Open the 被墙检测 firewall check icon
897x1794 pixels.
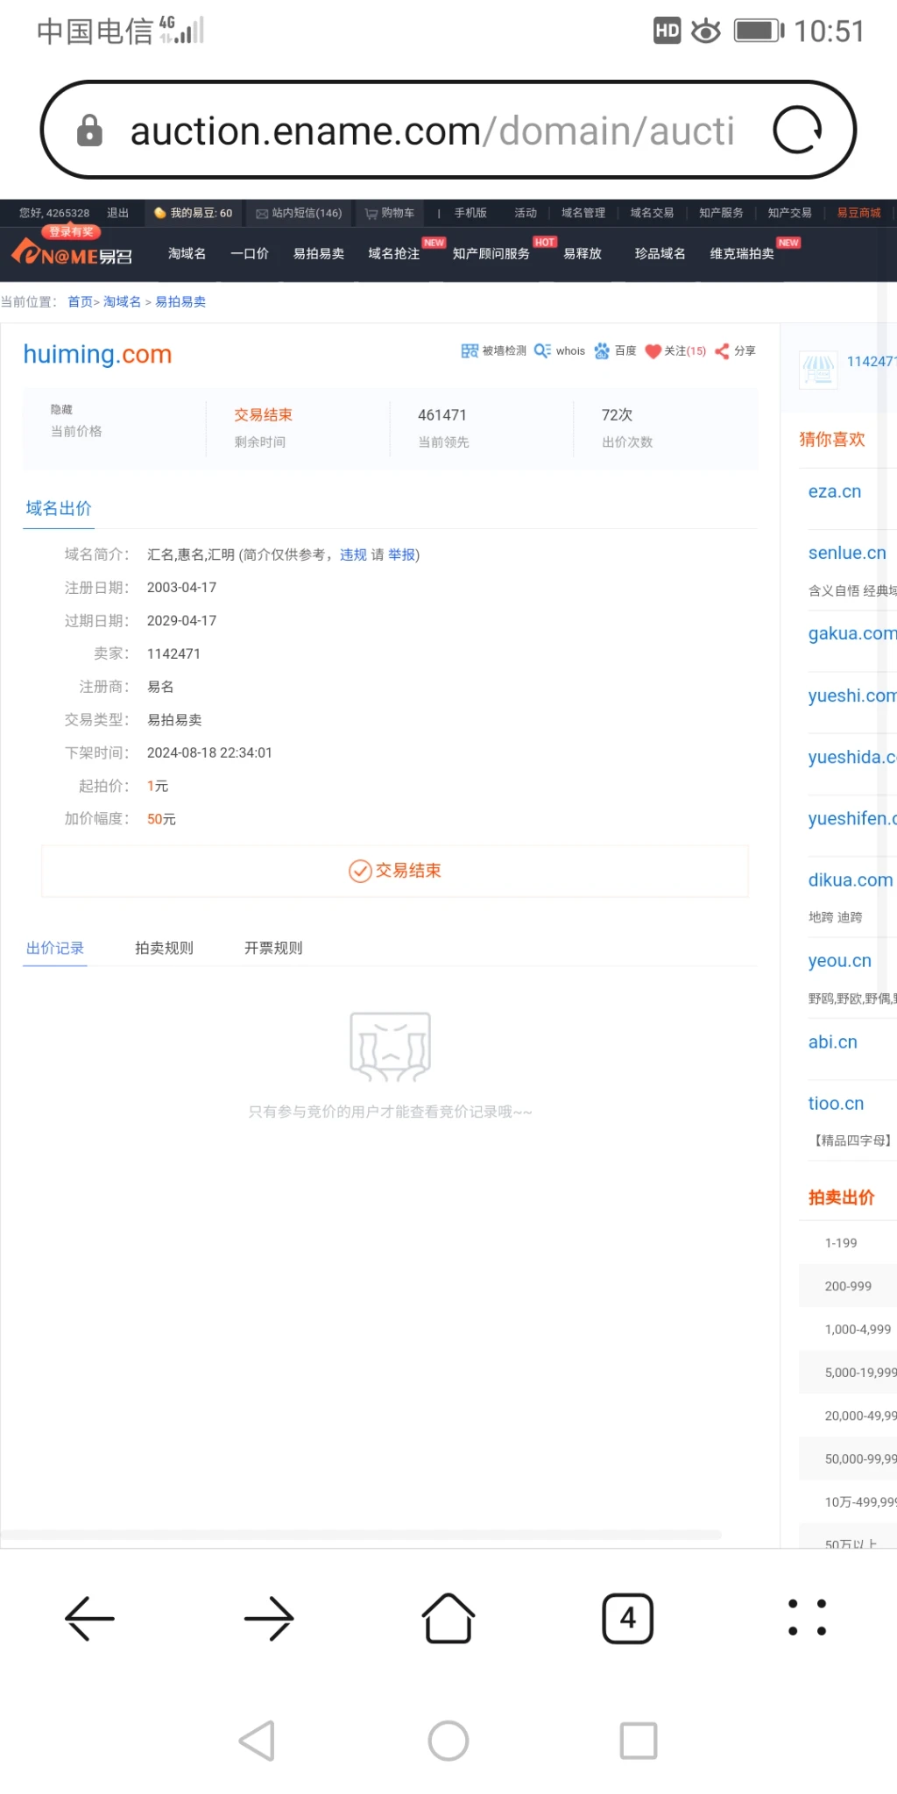click(x=470, y=351)
